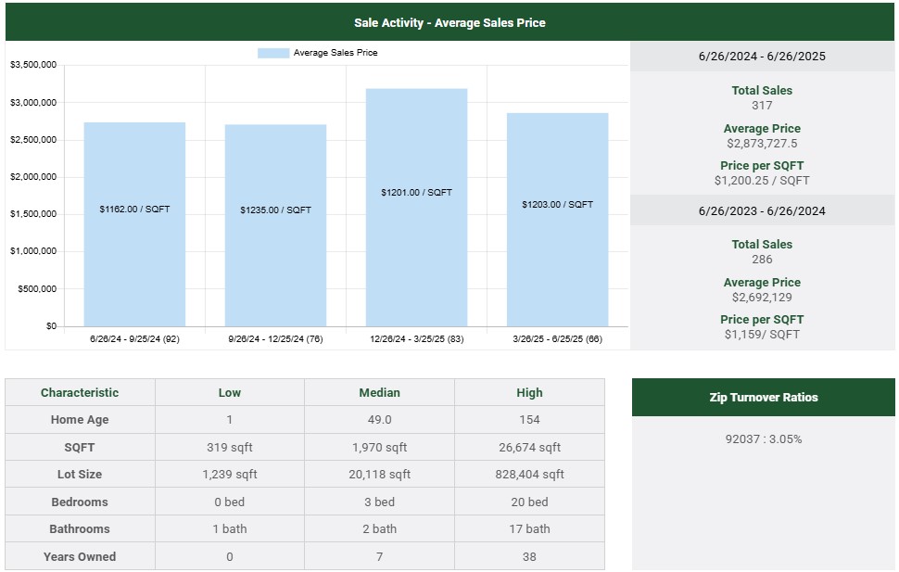Click the Zip Turnover Ratios header
The height and width of the screenshot is (572, 899).
tap(763, 398)
